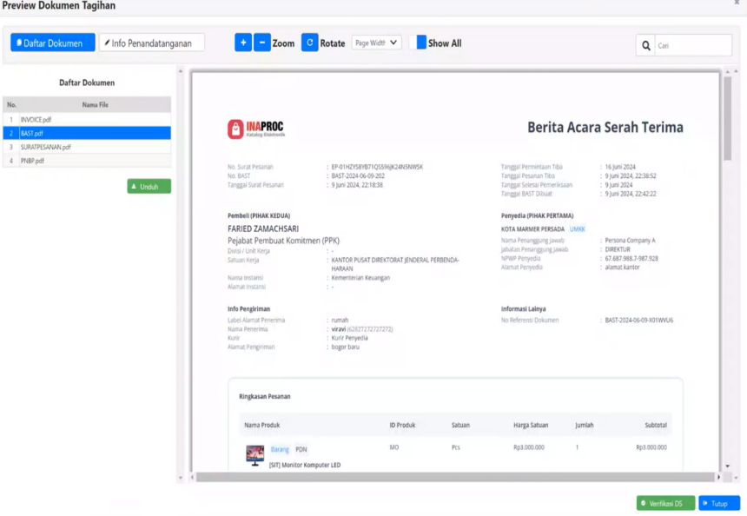The image size is (747, 516).
Task: Switch to the Info Penandatanganan tab
Action: click(x=152, y=43)
